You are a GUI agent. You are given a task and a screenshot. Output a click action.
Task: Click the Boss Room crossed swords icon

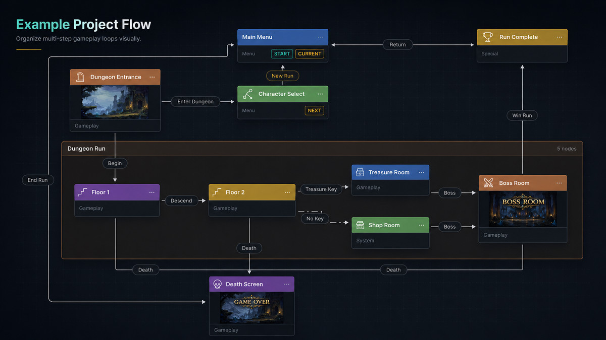tap(488, 183)
